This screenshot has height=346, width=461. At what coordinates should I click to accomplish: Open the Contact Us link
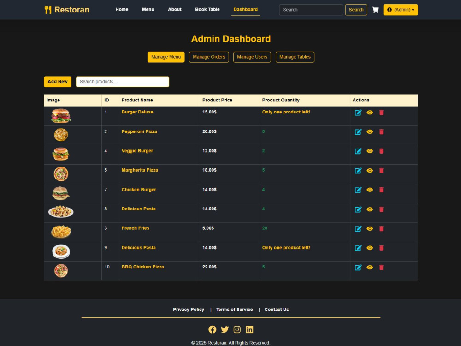[277, 310]
